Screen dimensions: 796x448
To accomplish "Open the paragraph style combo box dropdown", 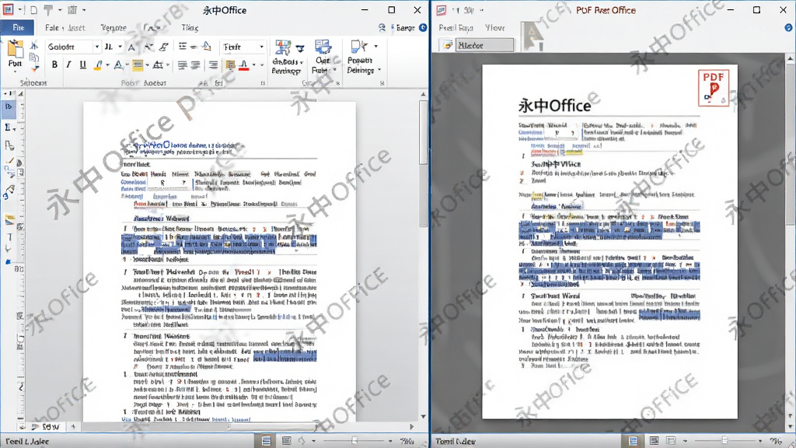I will pos(261,47).
